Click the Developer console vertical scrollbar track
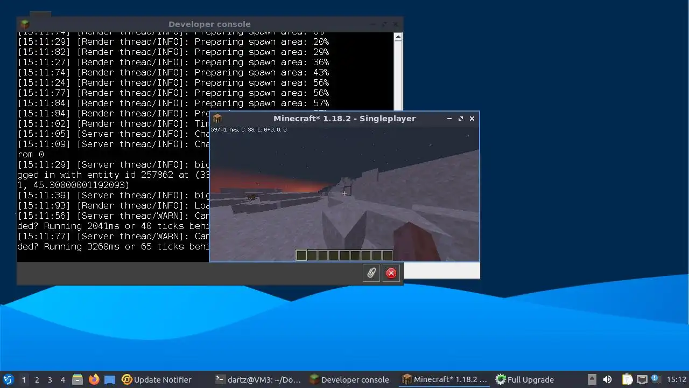Viewport: 689px width, 388px height. 398,75
